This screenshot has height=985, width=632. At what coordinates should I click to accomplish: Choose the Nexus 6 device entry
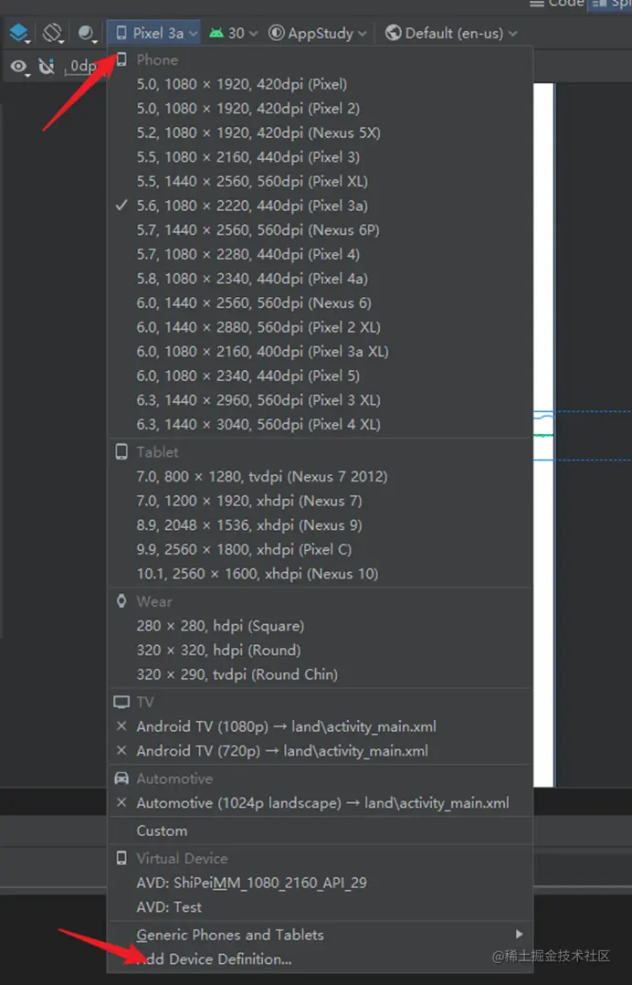(x=320, y=302)
